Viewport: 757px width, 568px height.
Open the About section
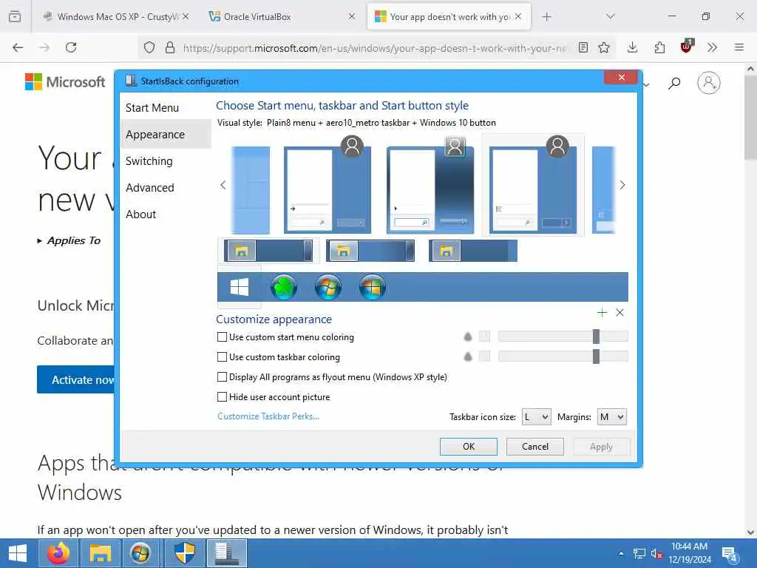point(166,214)
